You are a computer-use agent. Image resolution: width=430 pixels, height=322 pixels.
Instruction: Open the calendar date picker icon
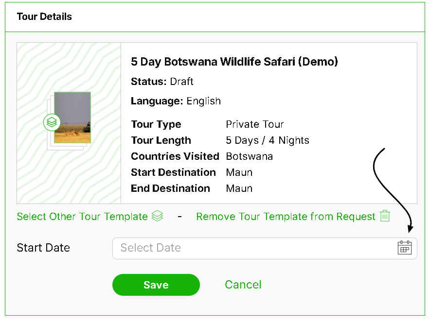[404, 248]
